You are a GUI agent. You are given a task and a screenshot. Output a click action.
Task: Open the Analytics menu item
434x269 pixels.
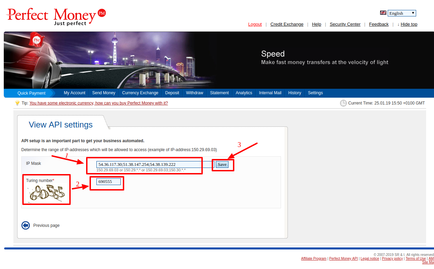pyautogui.click(x=244, y=93)
